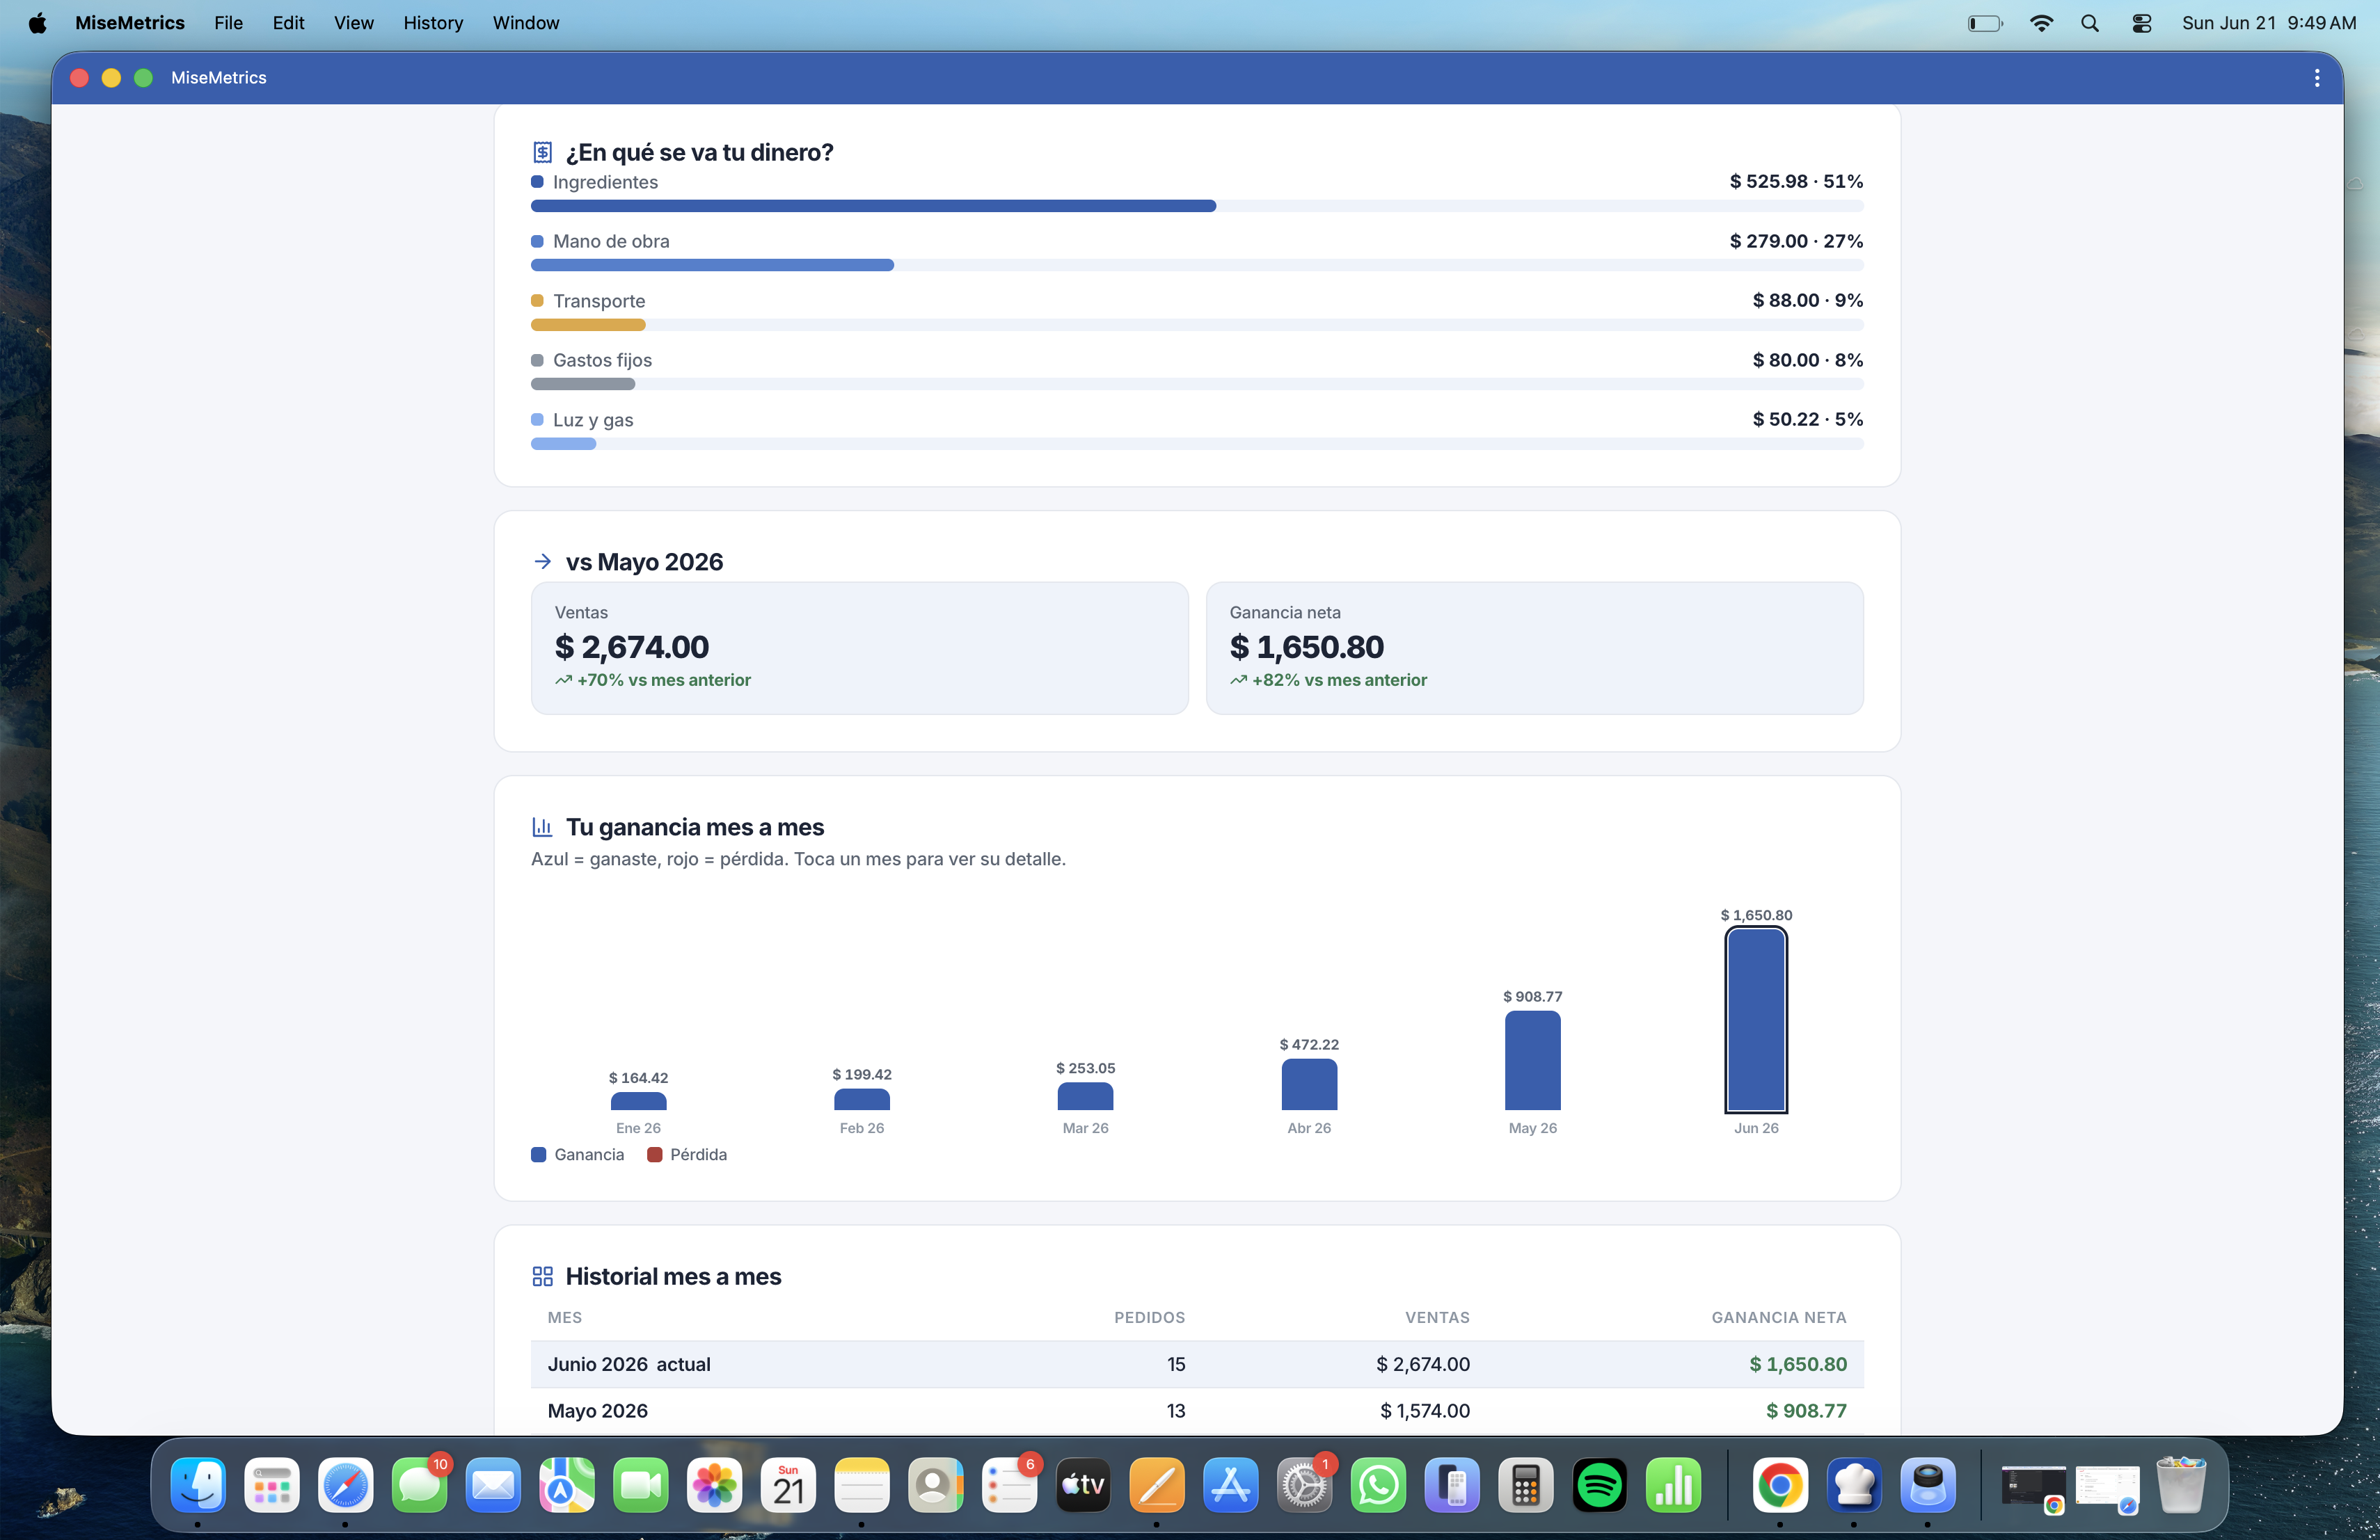Image resolution: width=2380 pixels, height=1540 pixels.
Task: Open the Window menu
Action: pyautogui.click(x=526, y=23)
